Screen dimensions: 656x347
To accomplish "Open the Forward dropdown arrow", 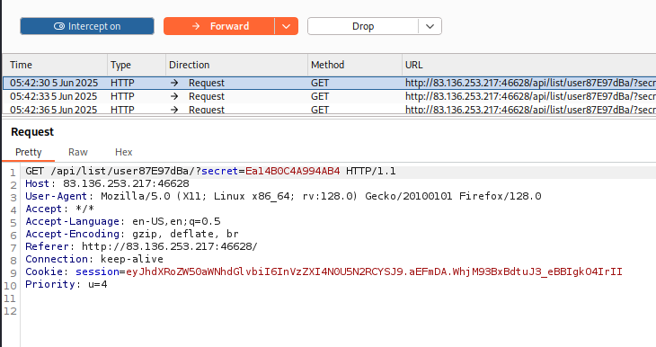I will point(286,26).
